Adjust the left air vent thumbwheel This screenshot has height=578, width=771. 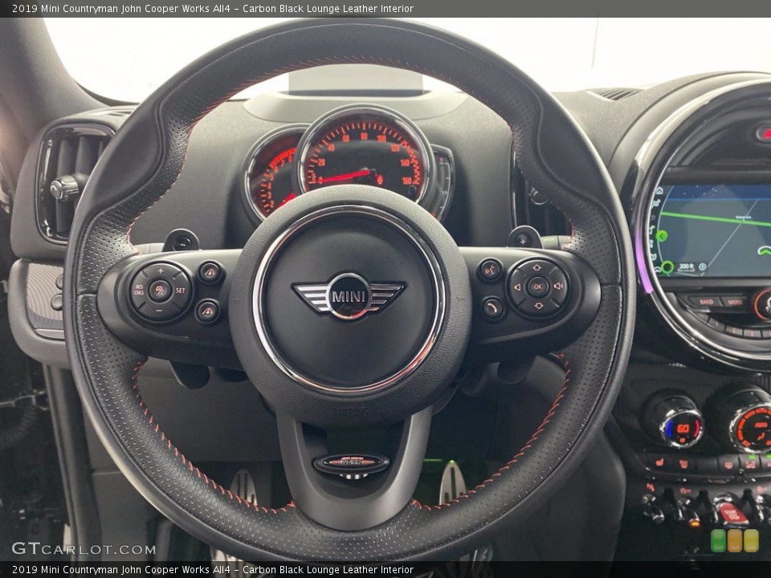(64, 189)
